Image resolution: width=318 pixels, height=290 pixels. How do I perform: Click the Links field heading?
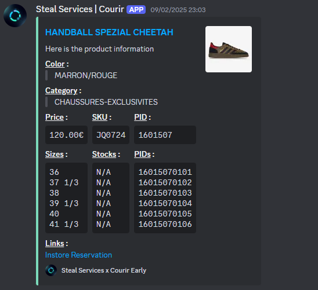point(57,243)
